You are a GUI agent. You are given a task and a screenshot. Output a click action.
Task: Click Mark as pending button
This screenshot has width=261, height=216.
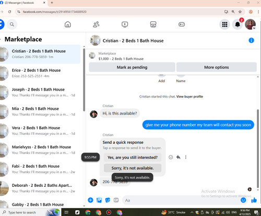pyautogui.click(x=132, y=67)
